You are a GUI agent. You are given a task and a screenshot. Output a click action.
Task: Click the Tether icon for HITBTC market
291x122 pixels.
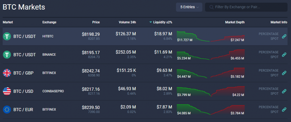pyautogui.click(x=7, y=36)
